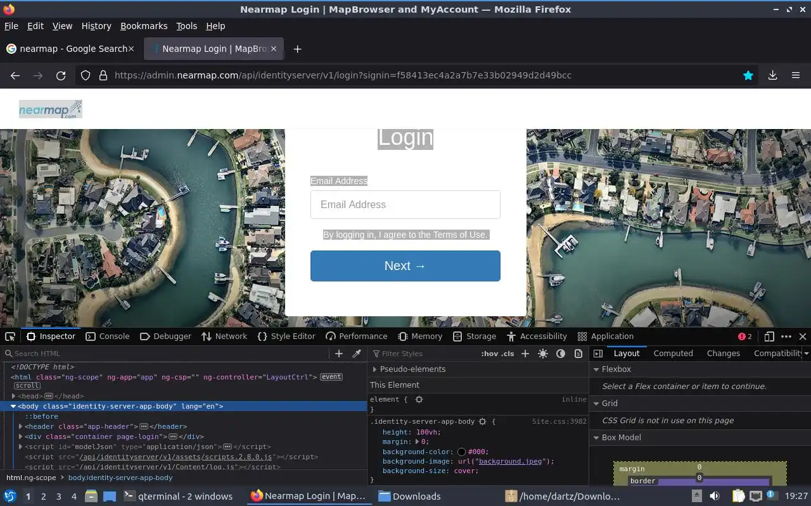Open the Style Editor tab
The image size is (811, 506).
tap(286, 336)
